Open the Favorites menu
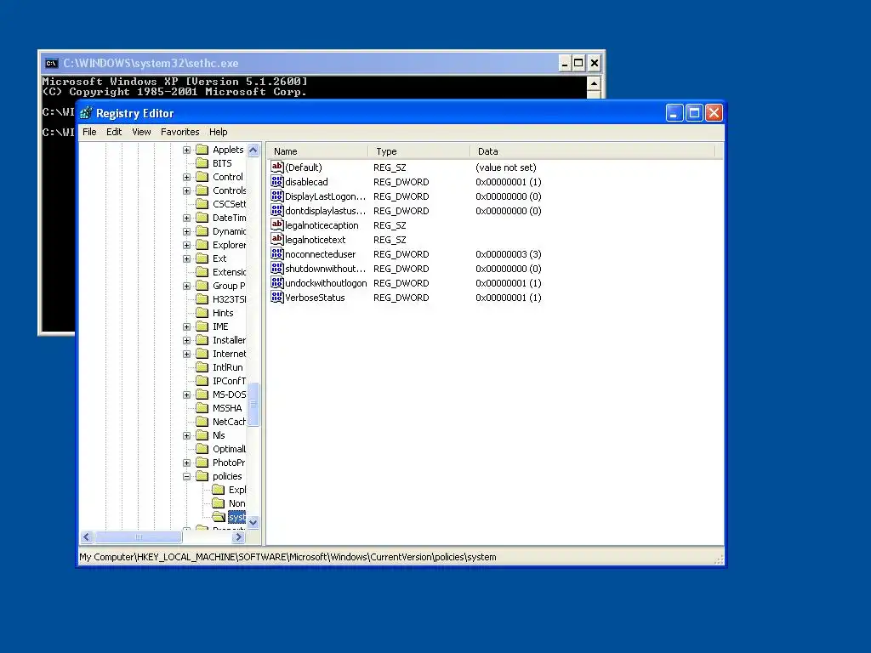Screen dimensions: 871x653 click(180, 132)
